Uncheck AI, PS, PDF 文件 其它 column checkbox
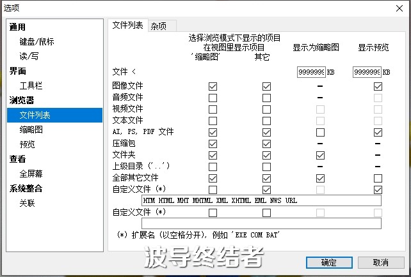Image resolution: width=411 pixels, height=277 pixels. pos(266,133)
